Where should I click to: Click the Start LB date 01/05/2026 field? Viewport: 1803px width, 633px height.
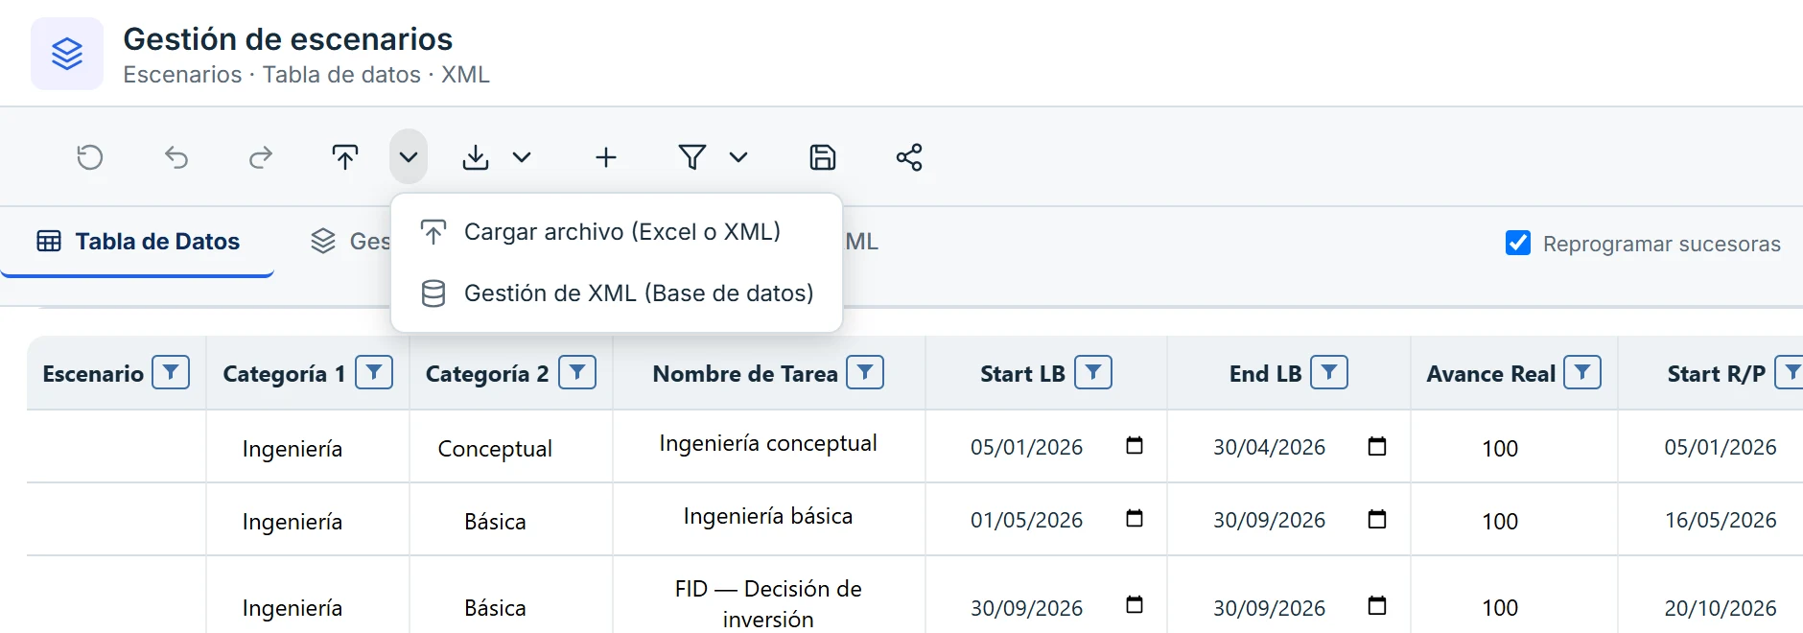pyautogui.click(x=1027, y=520)
